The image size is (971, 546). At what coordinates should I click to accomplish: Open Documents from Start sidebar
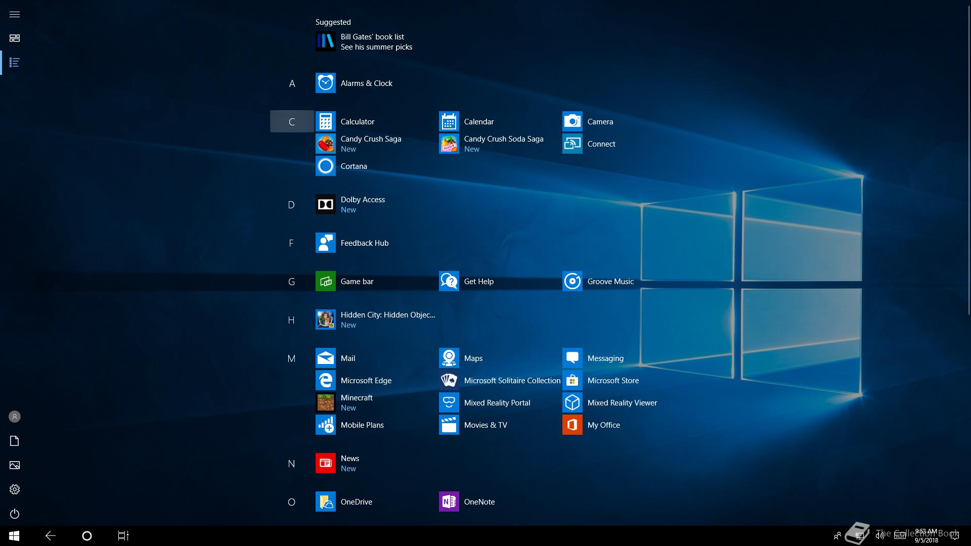point(15,441)
